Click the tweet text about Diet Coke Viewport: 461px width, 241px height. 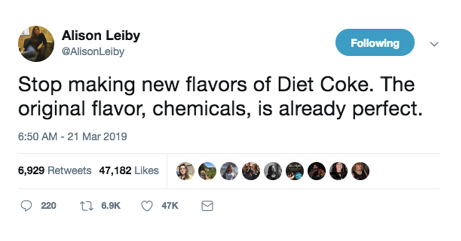click(217, 97)
